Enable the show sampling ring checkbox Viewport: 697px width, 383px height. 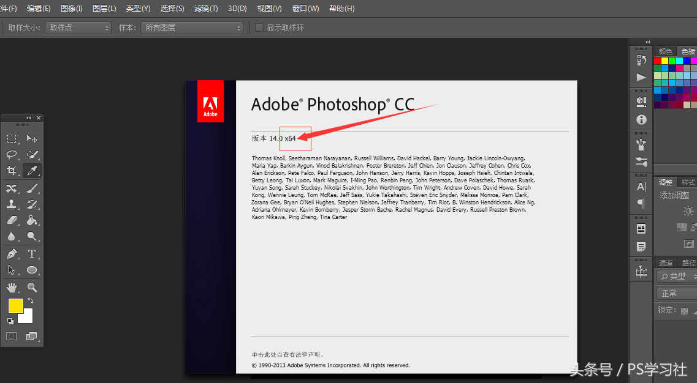pos(259,28)
